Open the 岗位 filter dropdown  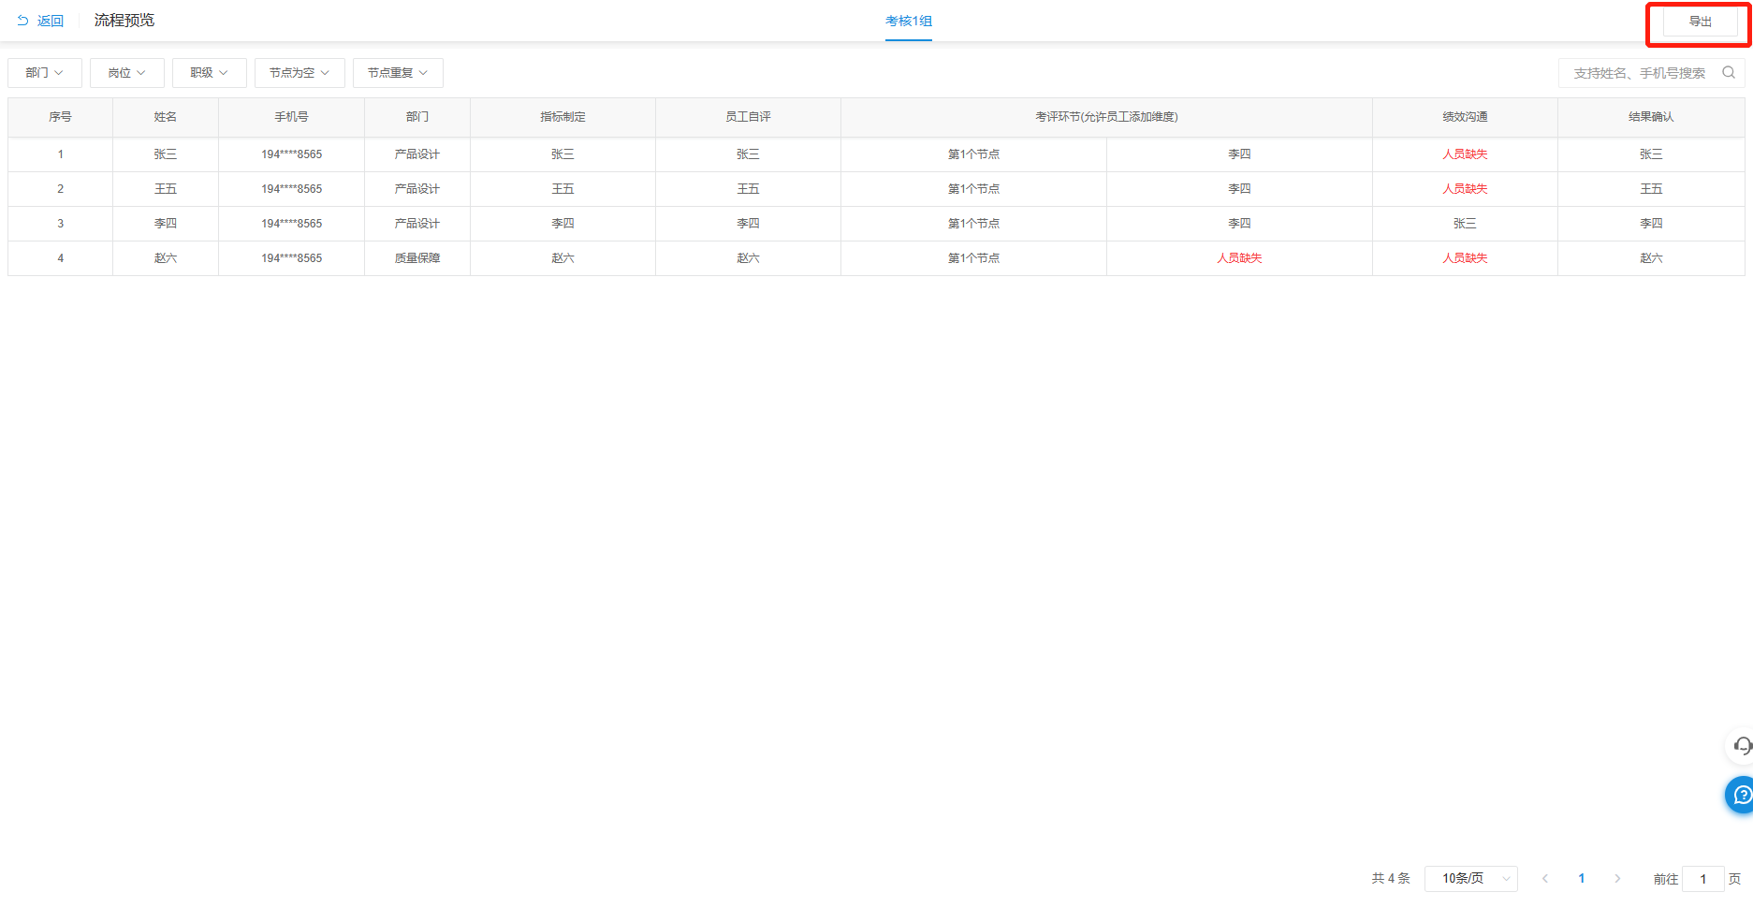127,73
